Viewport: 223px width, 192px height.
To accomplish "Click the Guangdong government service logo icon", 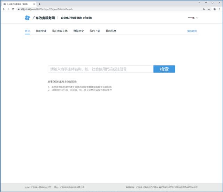I will [27, 18].
